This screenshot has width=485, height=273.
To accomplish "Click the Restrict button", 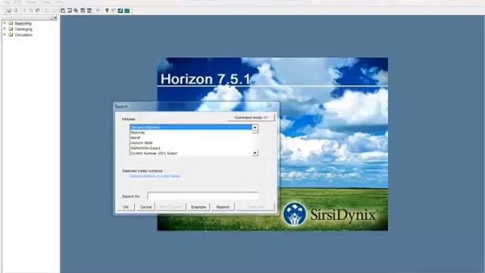I will pyautogui.click(x=223, y=207).
